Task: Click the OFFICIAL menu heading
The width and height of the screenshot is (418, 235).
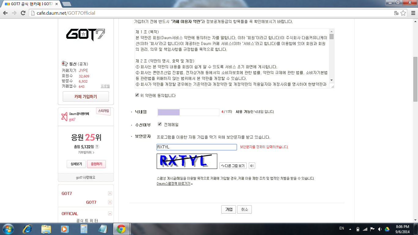Action: (x=70, y=214)
